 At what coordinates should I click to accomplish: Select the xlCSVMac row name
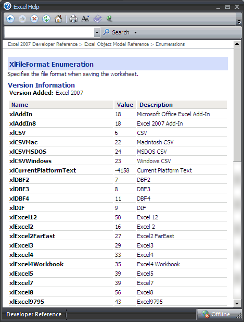coord(23,142)
